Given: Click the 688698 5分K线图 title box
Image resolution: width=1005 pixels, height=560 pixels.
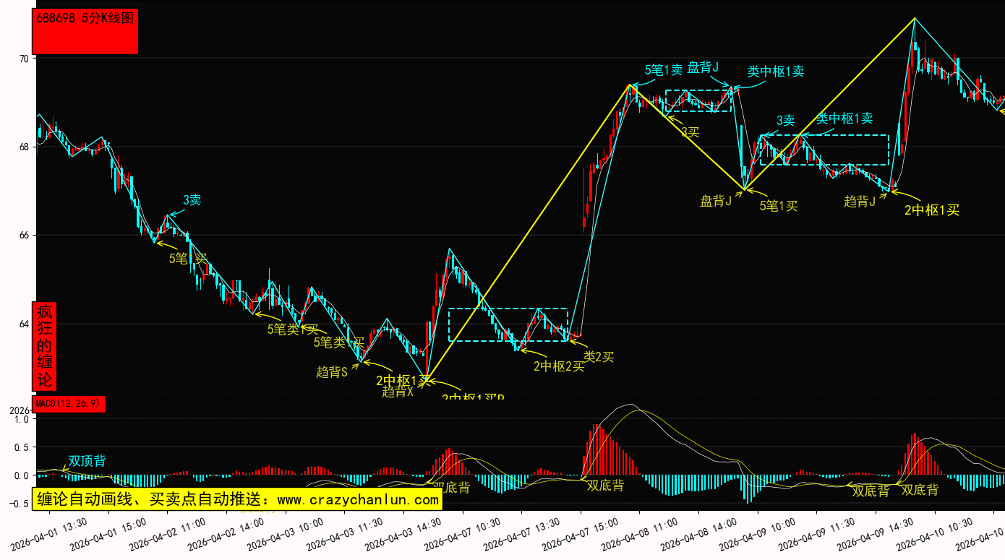Looking at the screenshot, I should coord(85,31).
